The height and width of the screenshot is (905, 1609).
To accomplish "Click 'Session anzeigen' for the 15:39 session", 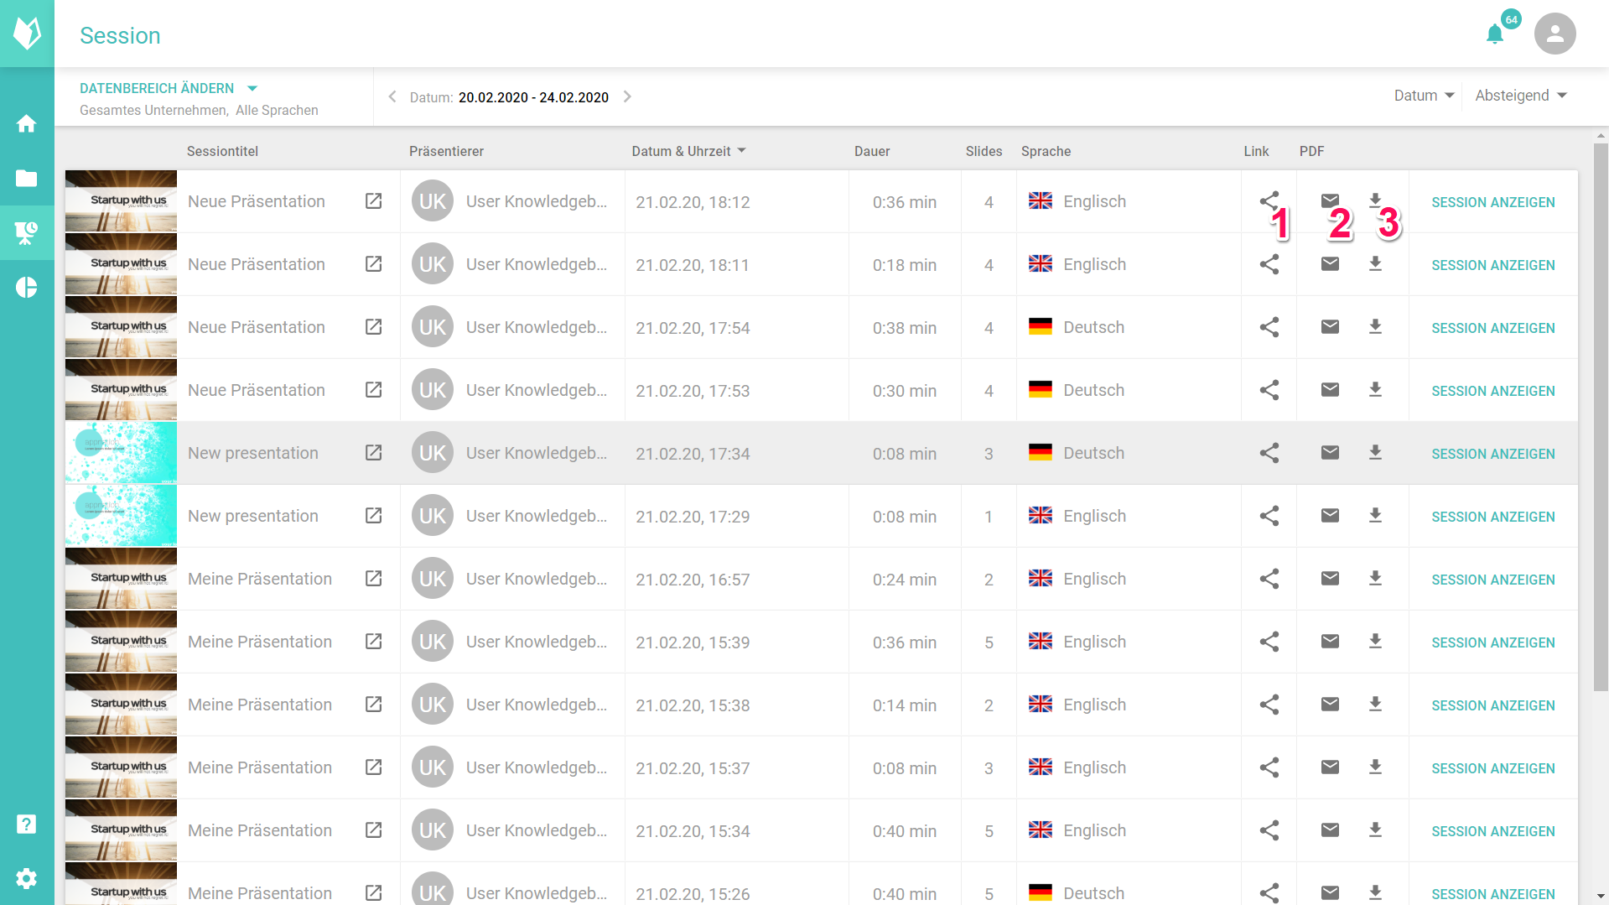I will 1492,642.
